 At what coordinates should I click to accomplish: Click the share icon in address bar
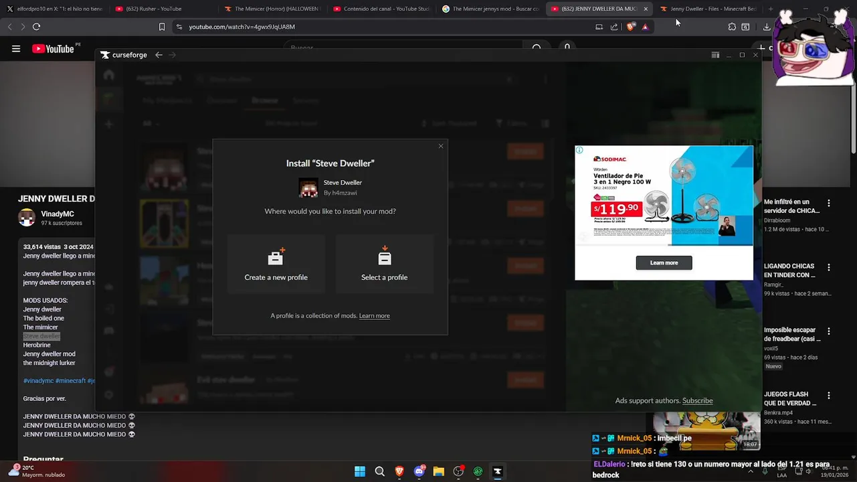(x=614, y=27)
